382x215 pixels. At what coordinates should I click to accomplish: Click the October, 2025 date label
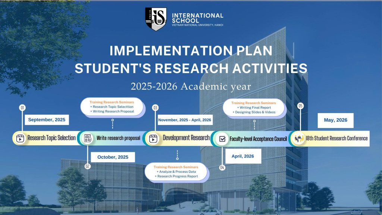[113, 157]
